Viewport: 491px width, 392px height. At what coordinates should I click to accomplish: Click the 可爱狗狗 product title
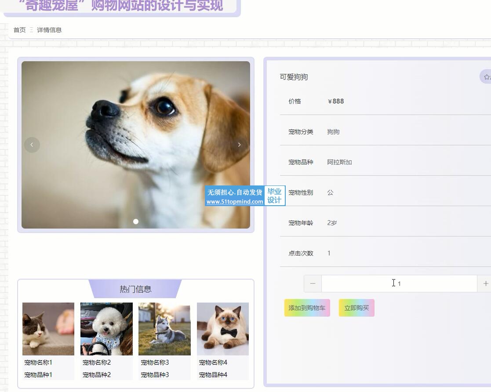[294, 77]
